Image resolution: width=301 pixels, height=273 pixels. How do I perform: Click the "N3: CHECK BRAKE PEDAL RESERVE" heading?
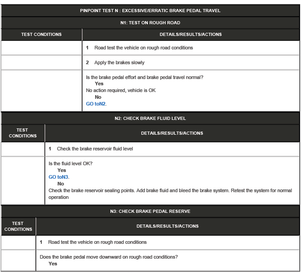pos(150,211)
